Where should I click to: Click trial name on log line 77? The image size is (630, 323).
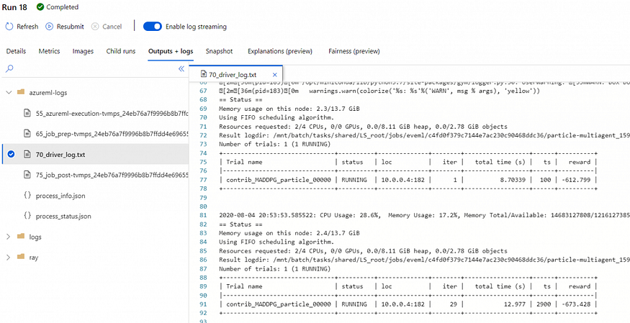tap(279, 180)
